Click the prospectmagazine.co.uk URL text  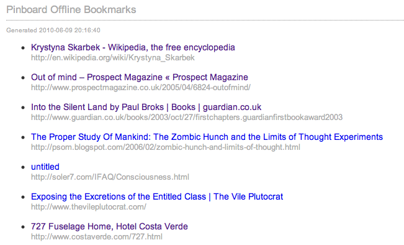point(141,88)
